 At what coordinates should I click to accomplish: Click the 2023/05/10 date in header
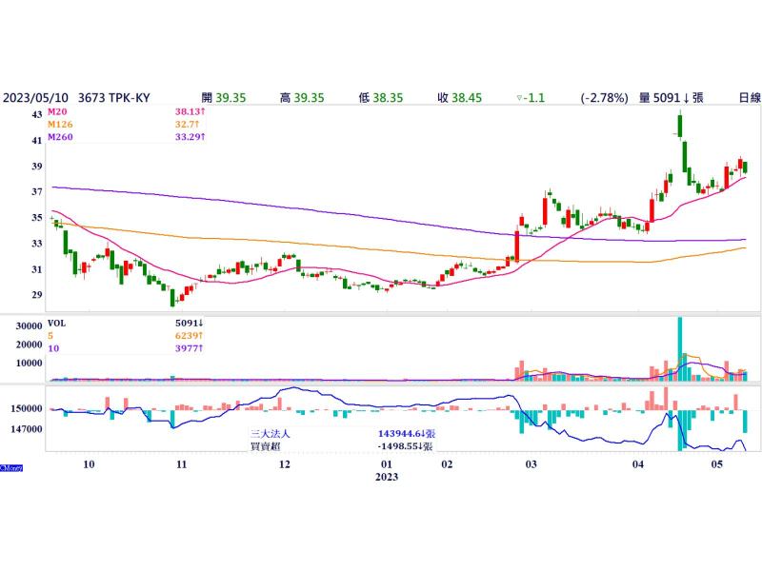tap(34, 97)
